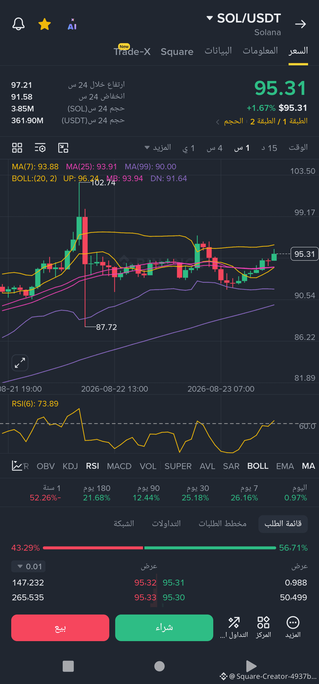Tap the بيع sell button

(60, 628)
